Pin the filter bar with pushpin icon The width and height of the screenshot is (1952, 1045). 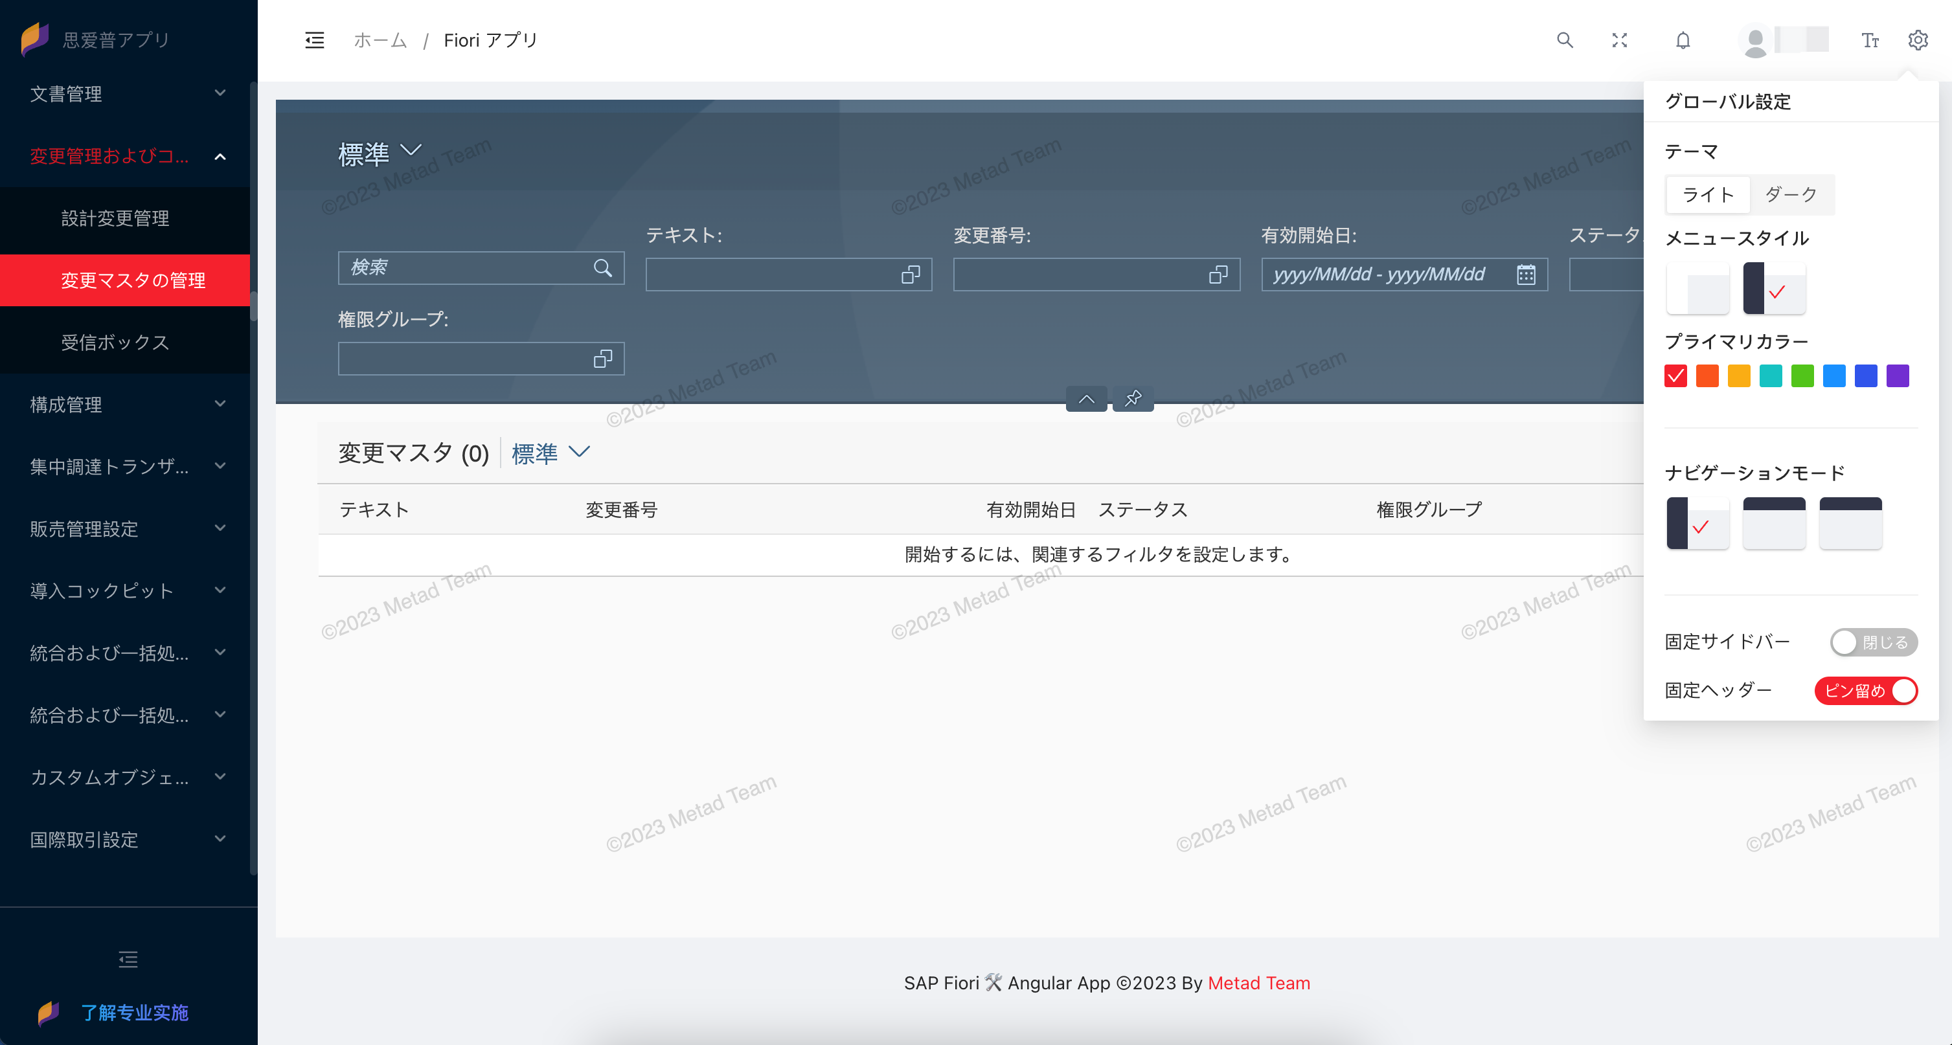1133,399
